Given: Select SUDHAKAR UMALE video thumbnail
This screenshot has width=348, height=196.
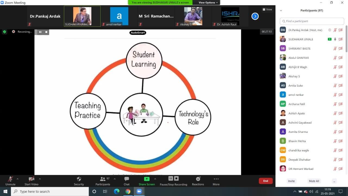Looking at the screenshot, I should tap(82, 16).
